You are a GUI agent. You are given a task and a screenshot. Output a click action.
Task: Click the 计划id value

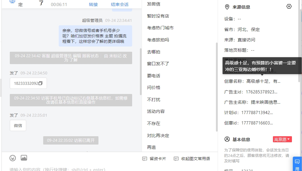[257, 113]
